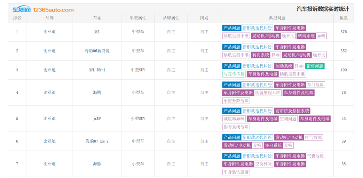Click 中型车 in the 秦L row
Screen dimensions: 363x178
(138, 32)
